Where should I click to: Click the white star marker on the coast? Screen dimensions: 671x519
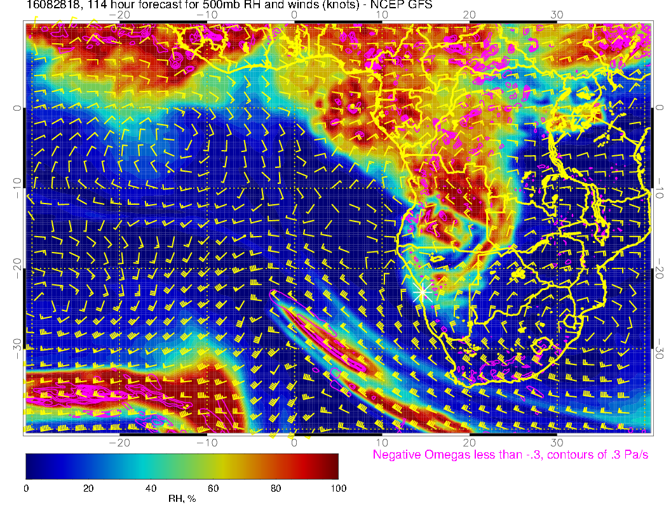[422, 293]
